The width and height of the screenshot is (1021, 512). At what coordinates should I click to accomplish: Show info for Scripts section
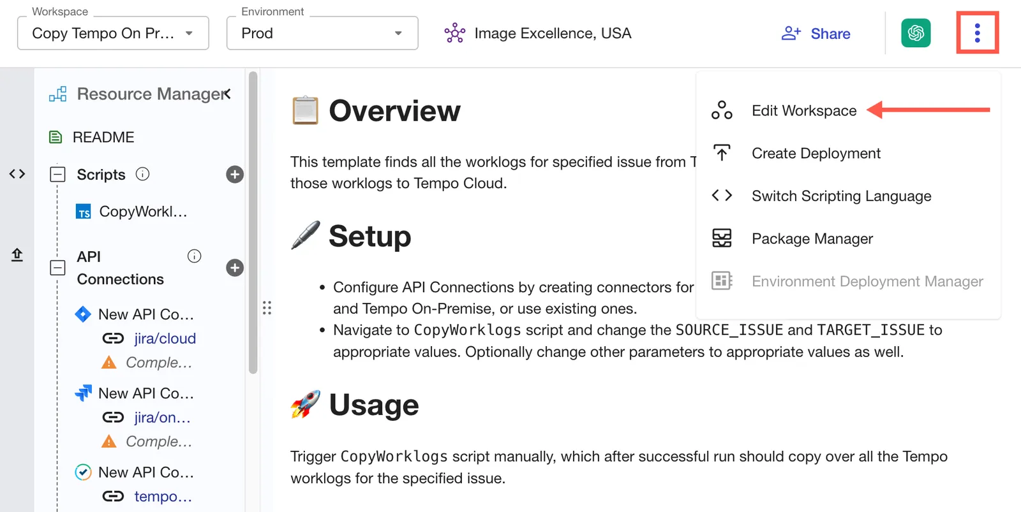click(x=143, y=174)
